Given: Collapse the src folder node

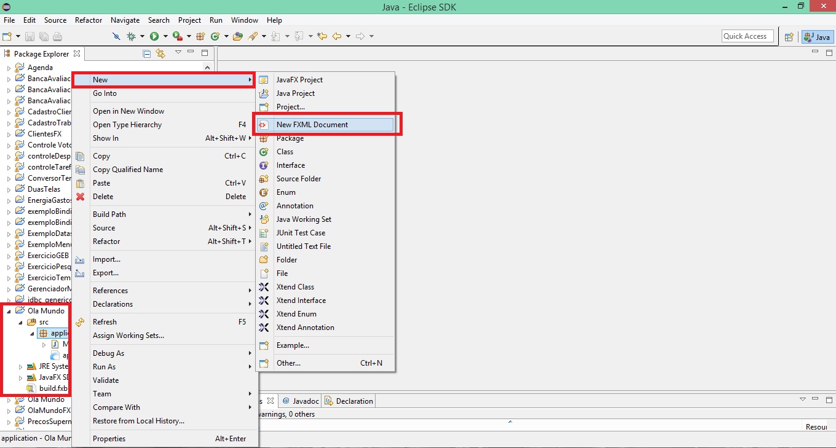Looking at the screenshot, I should pyautogui.click(x=20, y=322).
